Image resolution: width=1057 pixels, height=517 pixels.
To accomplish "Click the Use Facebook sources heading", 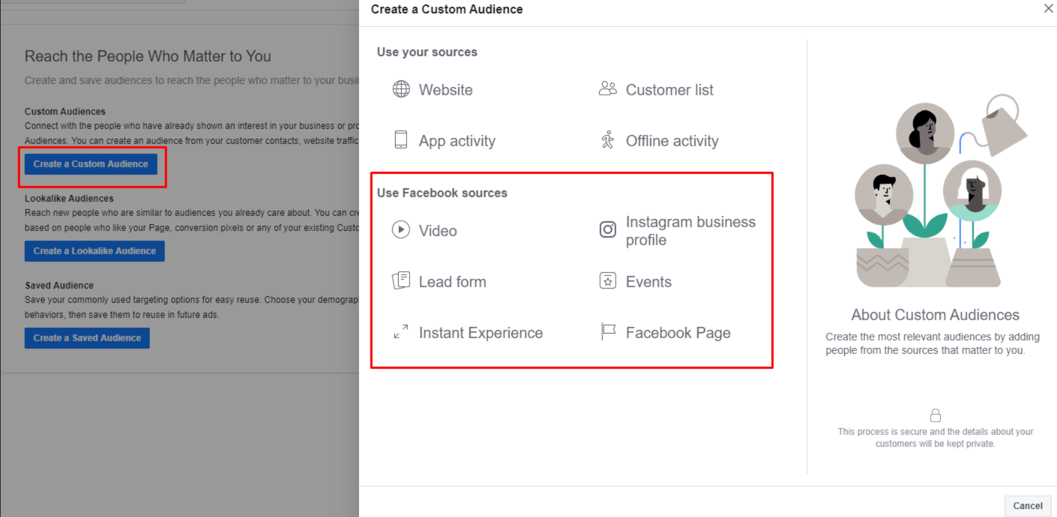I will pyautogui.click(x=442, y=193).
